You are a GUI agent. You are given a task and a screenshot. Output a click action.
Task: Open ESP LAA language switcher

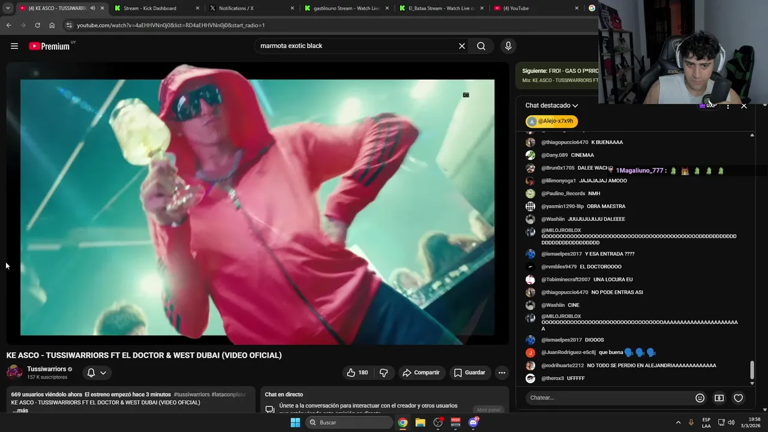click(706, 422)
